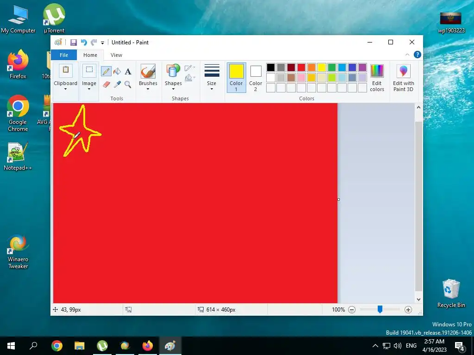Screen dimensions: 474x355
Task: Open the Windows Start menu
Action: 11,346
